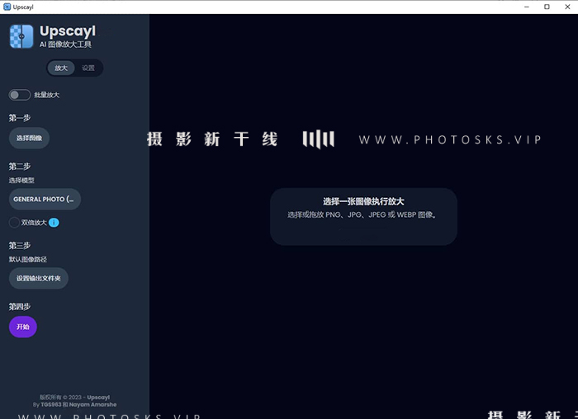Enable the 双倍放大 double upscale checkbox

tap(14, 223)
